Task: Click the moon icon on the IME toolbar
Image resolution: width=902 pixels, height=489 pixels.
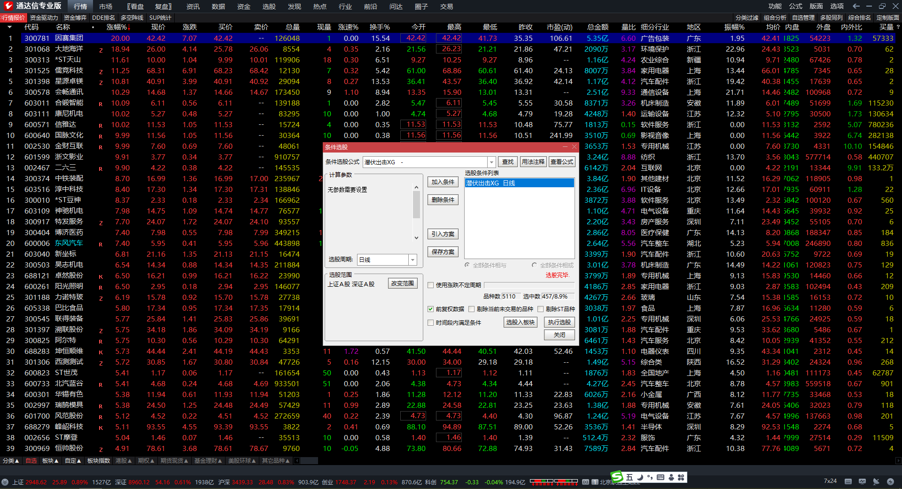Action: tap(640, 477)
